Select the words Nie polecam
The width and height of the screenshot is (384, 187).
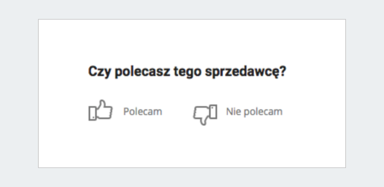tap(254, 112)
